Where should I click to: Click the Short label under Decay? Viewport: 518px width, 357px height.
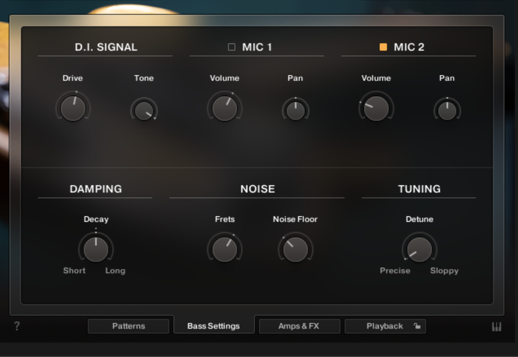tap(74, 271)
